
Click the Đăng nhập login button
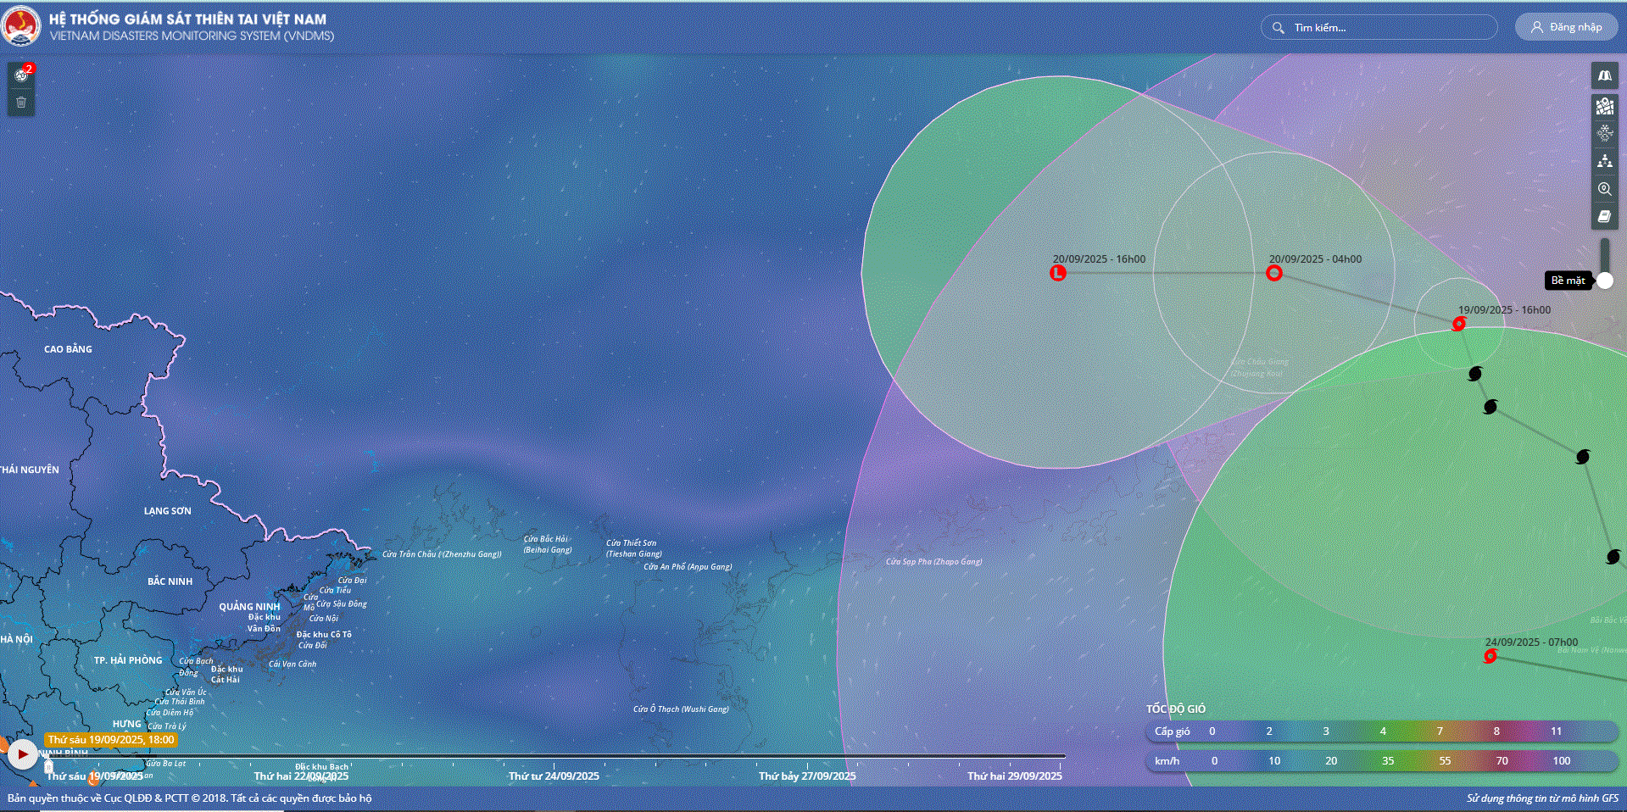click(1566, 27)
